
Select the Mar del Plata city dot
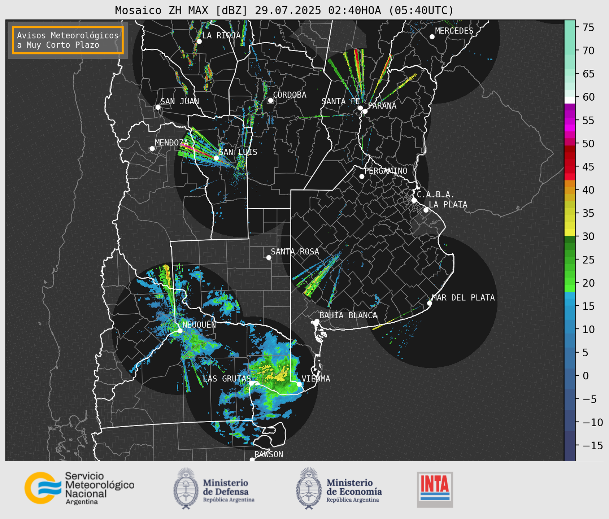coord(430,303)
